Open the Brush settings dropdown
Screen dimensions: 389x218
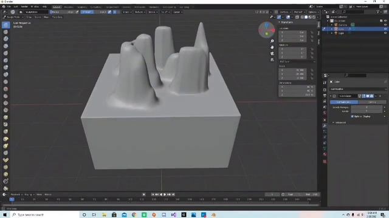(126, 12)
